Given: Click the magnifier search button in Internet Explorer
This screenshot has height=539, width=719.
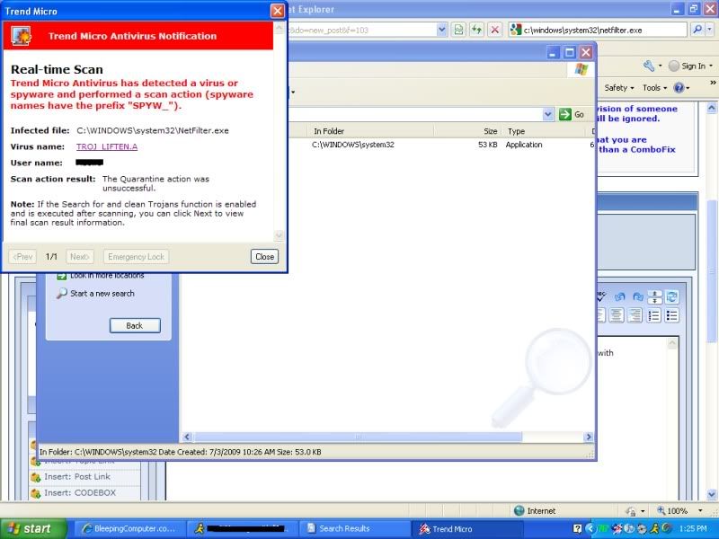Looking at the screenshot, I should click(697, 30).
